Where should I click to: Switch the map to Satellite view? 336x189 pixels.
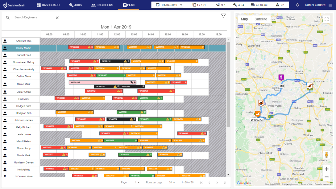coord(261,19)
